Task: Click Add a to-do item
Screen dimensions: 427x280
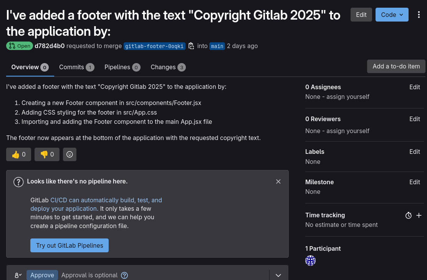Action: (x=396, y=66)
